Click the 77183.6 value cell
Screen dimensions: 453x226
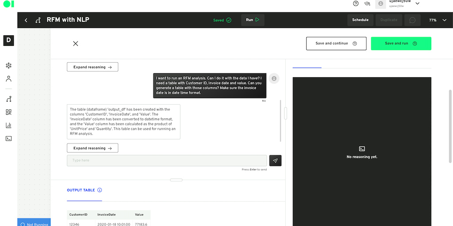pyautogui.click(x=141, y=224)
